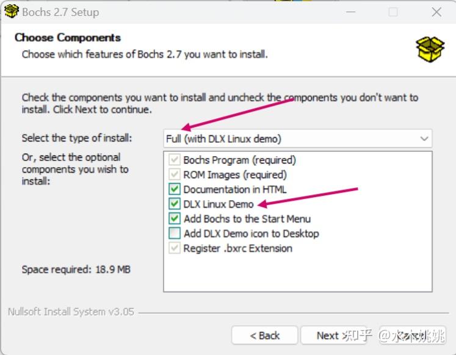The height and width of the screenshot is (355, 456).
Task: Go back with the < Back button
Action: [x=264, y=335]
